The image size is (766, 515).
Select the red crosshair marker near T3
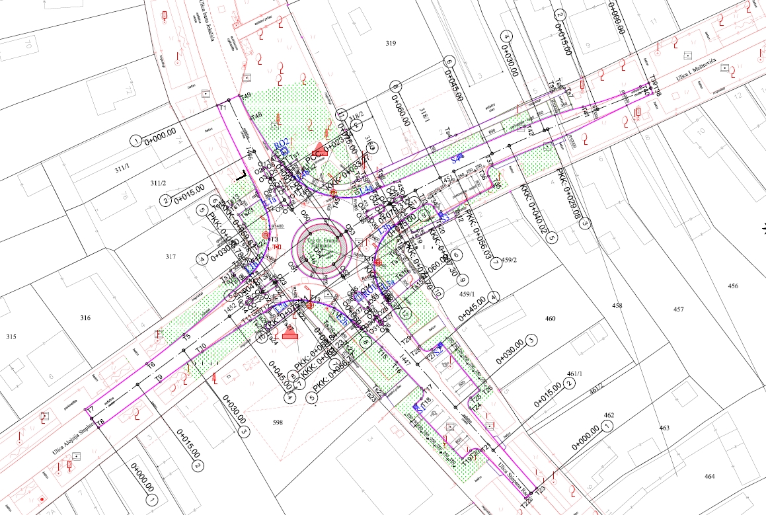coord(266,234)
